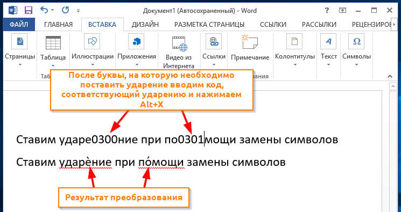Expand the Текст dropdown arrow
The height and width of the screenshot is (212, 401).
tap(329, 65)
